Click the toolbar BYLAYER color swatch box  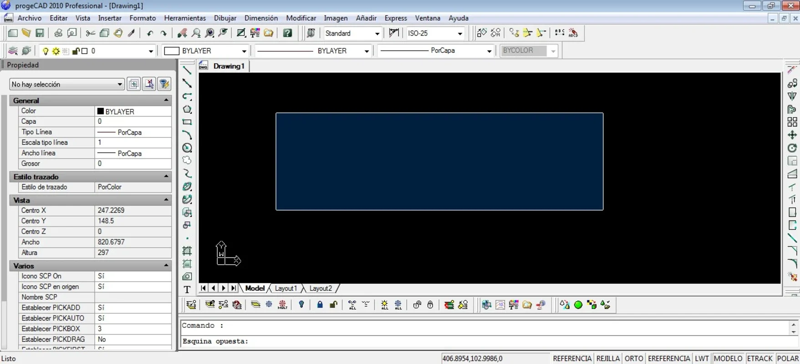(171, 51)
